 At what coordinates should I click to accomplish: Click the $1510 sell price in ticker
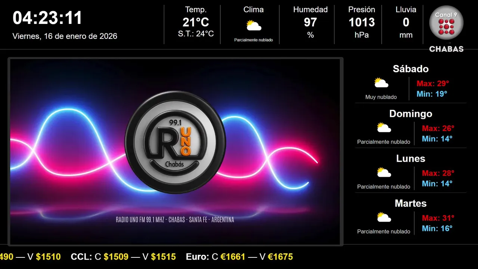pos(48,257)
